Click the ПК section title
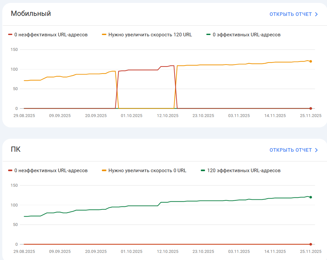The width and height of the screenshot is (327, 260). point(16,149)
